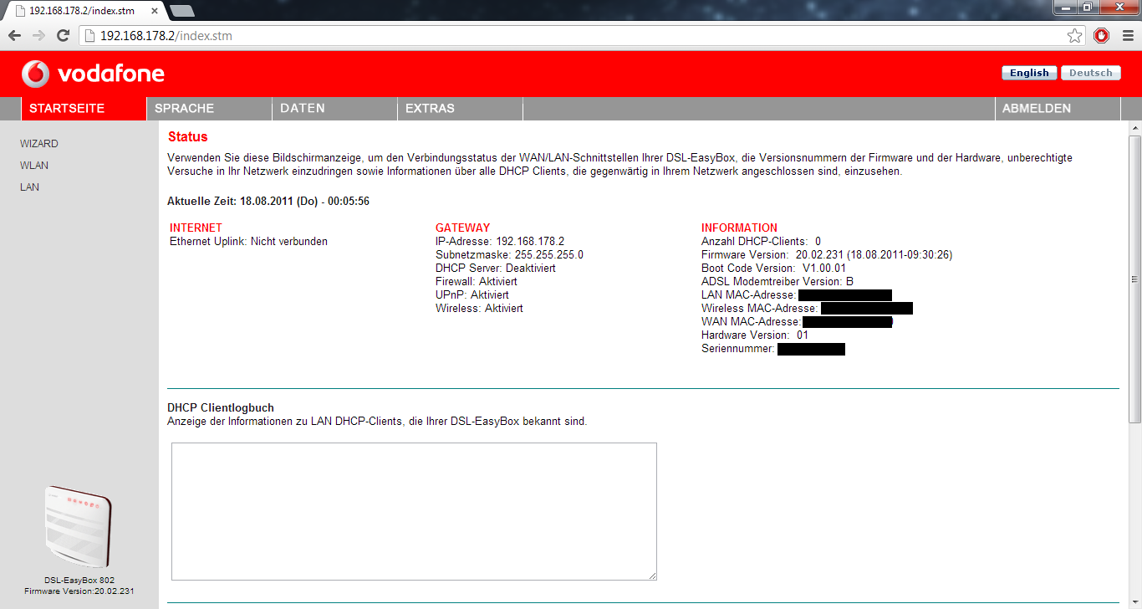Click 'IP-Adresse: 192.168.178.2' line

click(x=500, y=242)
